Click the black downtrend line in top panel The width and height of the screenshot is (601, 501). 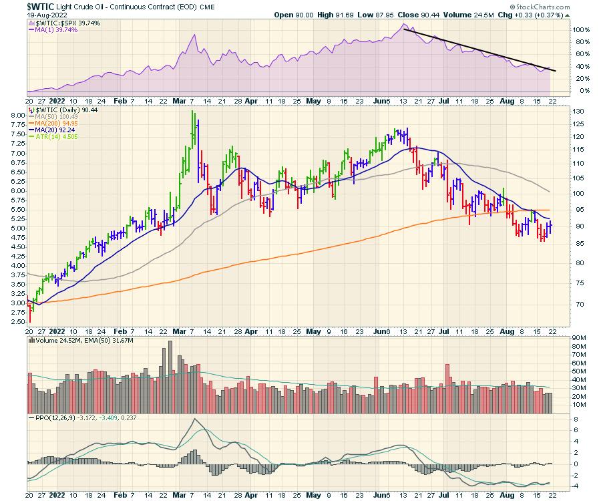[479, 50]
